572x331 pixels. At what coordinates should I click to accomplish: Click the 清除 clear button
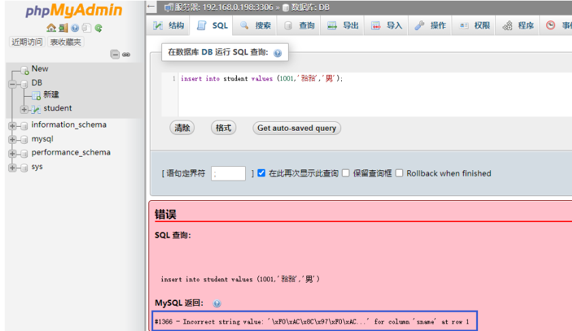(182, 128)
